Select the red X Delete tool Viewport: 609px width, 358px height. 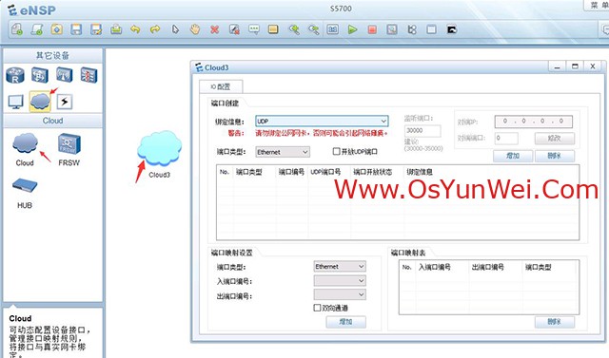214,29
